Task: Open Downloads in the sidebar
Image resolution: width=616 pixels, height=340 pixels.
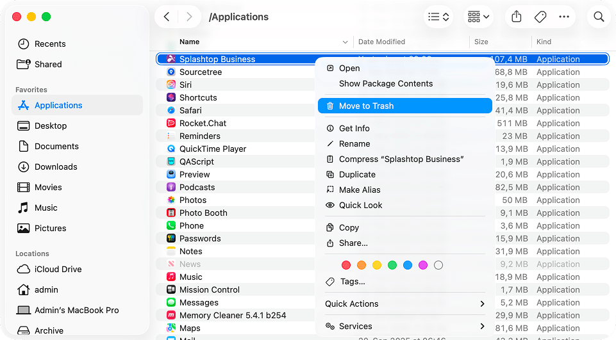Action: click(x=56, y=166)
